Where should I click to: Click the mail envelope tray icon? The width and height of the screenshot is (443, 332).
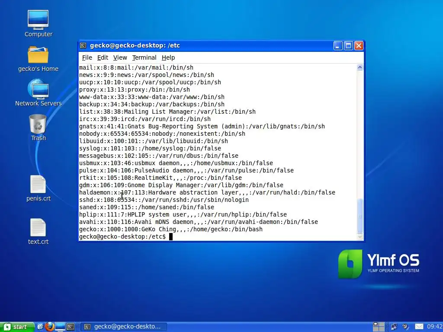pyautogui.click(x=419, y=327)
